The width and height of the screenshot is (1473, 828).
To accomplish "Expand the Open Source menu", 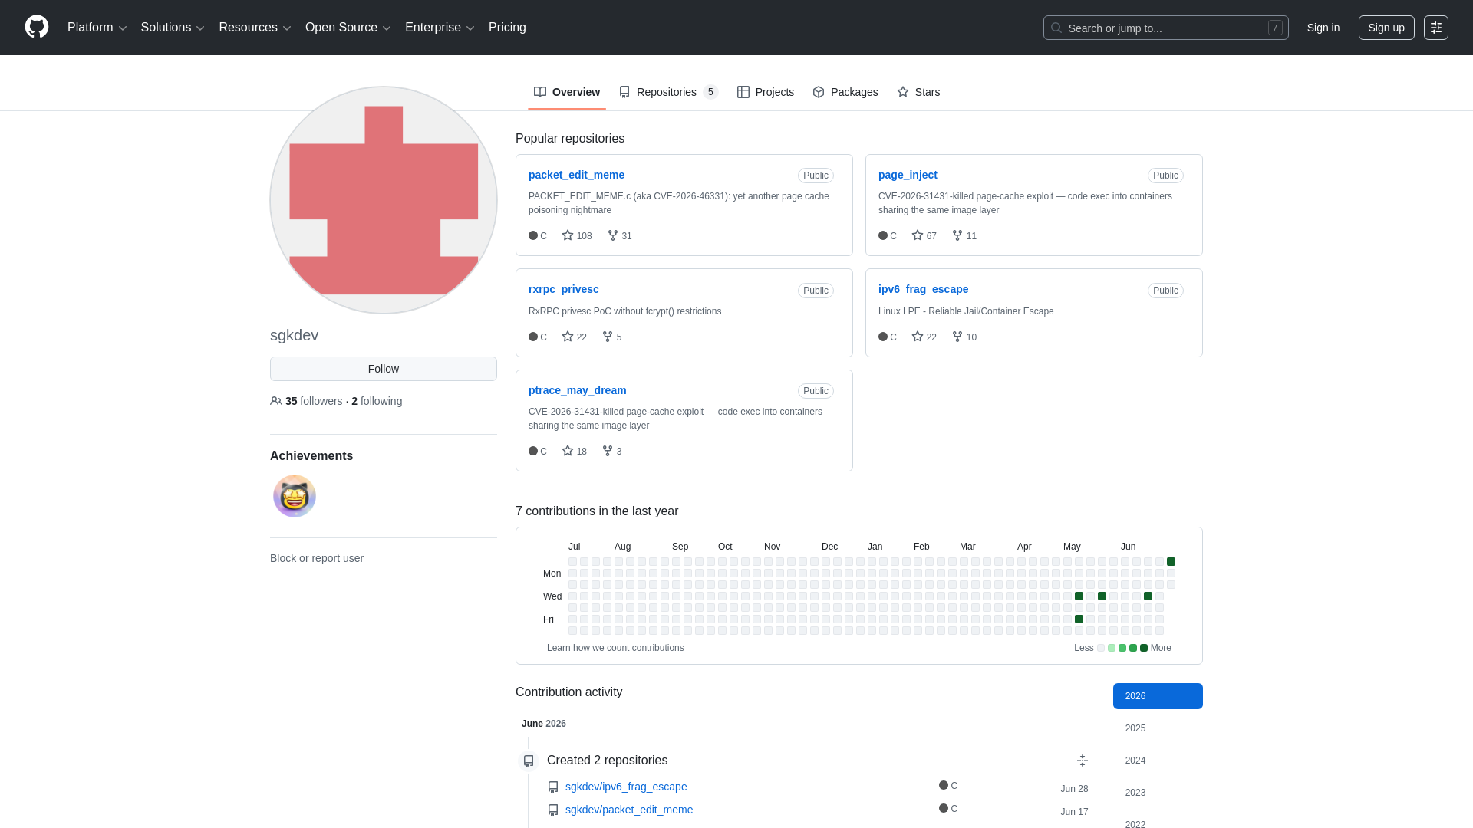I will pos(348,28).
